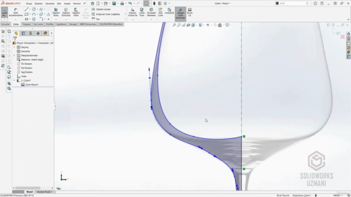Open the Objeleri Buda dropdown arrow

(x=56, y=20)
